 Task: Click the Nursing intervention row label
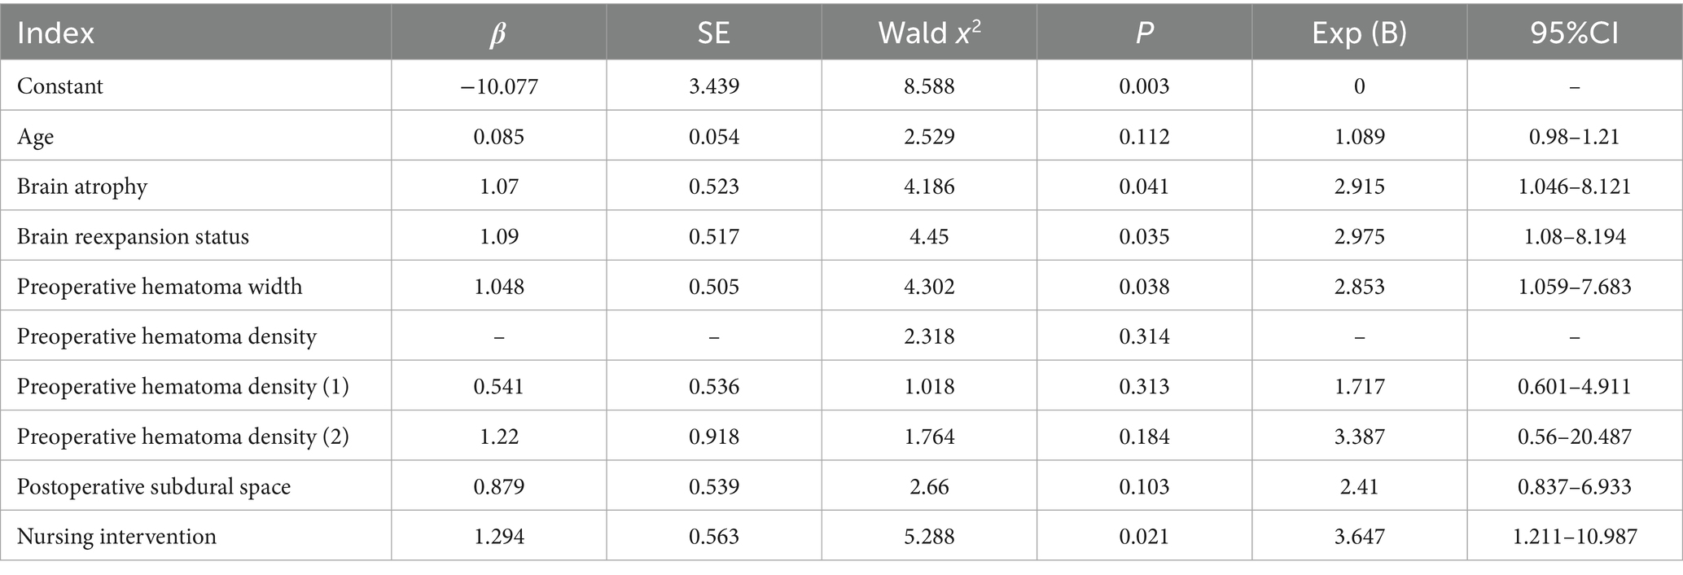116,537
